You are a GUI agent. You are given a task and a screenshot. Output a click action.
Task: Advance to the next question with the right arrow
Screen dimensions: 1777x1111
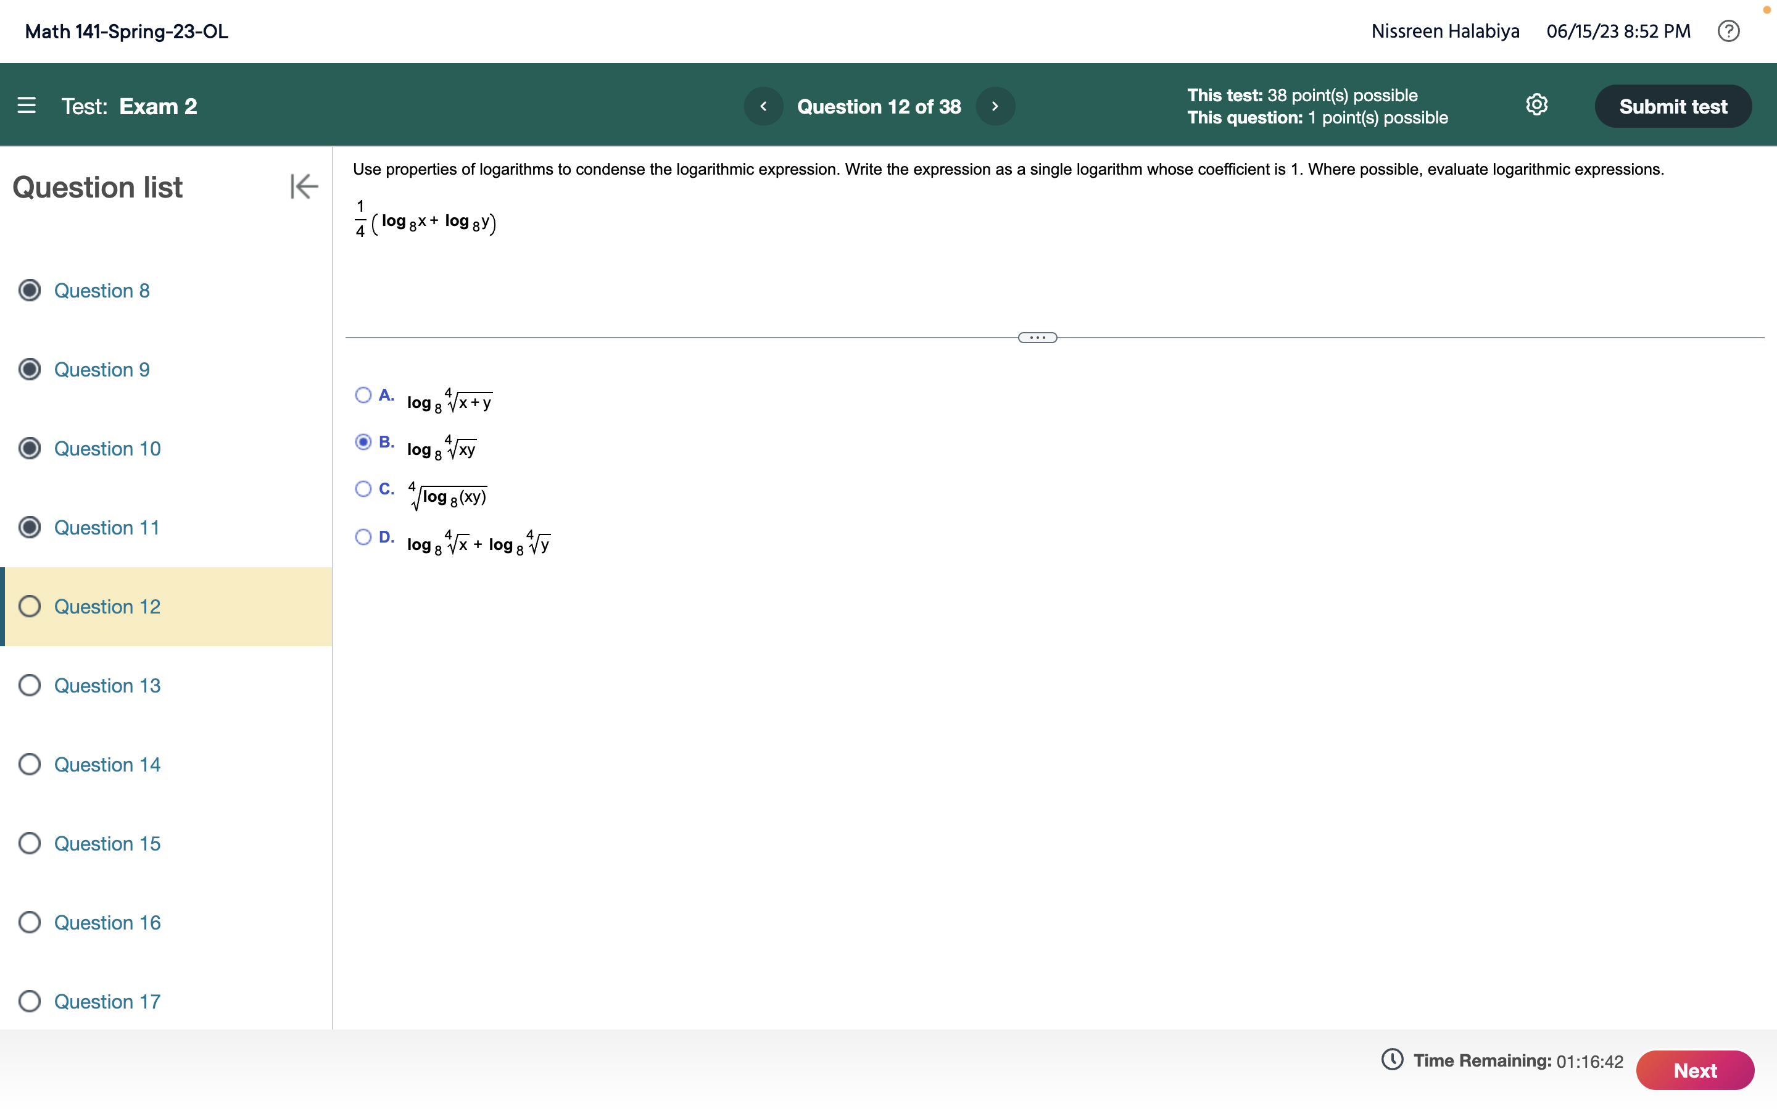tap(995, 106)
